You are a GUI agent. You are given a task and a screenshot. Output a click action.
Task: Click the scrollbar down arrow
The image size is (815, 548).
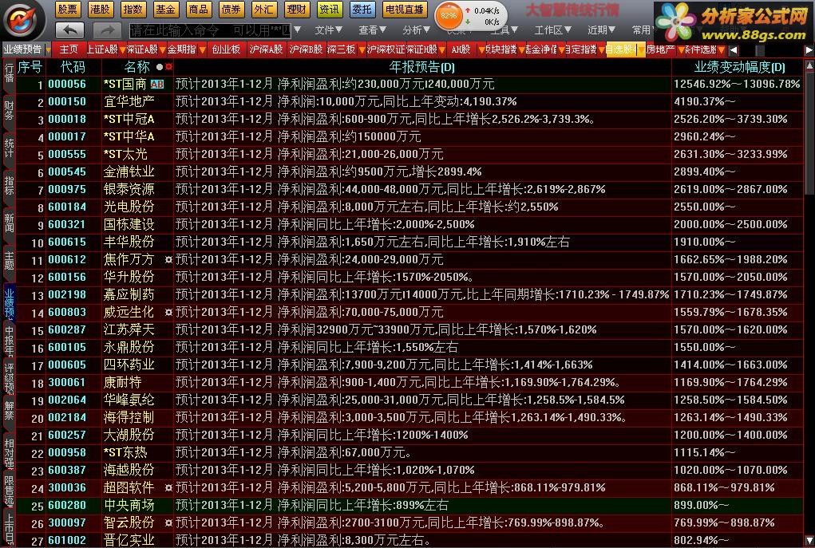tap(809, 540)
